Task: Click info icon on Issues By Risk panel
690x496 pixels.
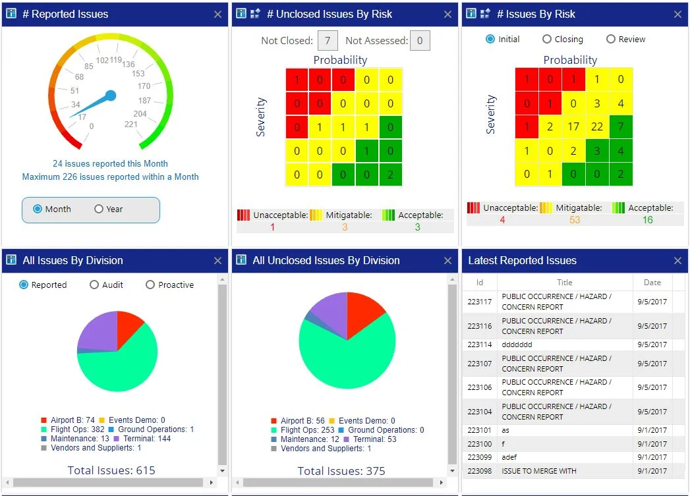Action: 471,14
